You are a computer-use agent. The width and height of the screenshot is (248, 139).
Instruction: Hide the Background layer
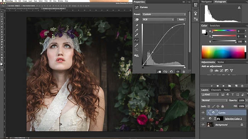(x=203, y=125)
